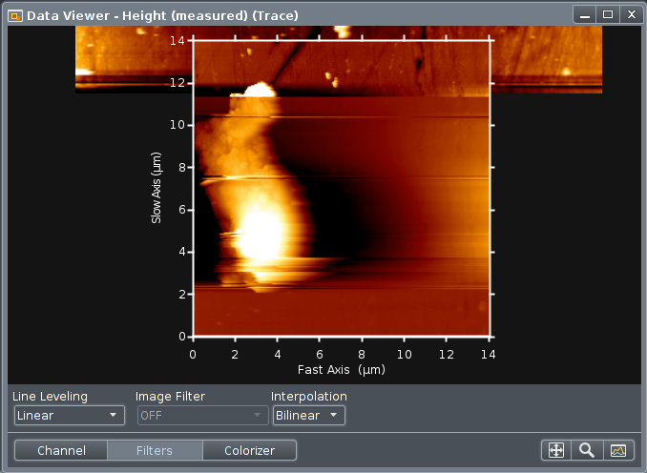Minimize the Data Viewer window
Image resolution: width=647 pixels, height=473 pixels.
coord(586,14)
